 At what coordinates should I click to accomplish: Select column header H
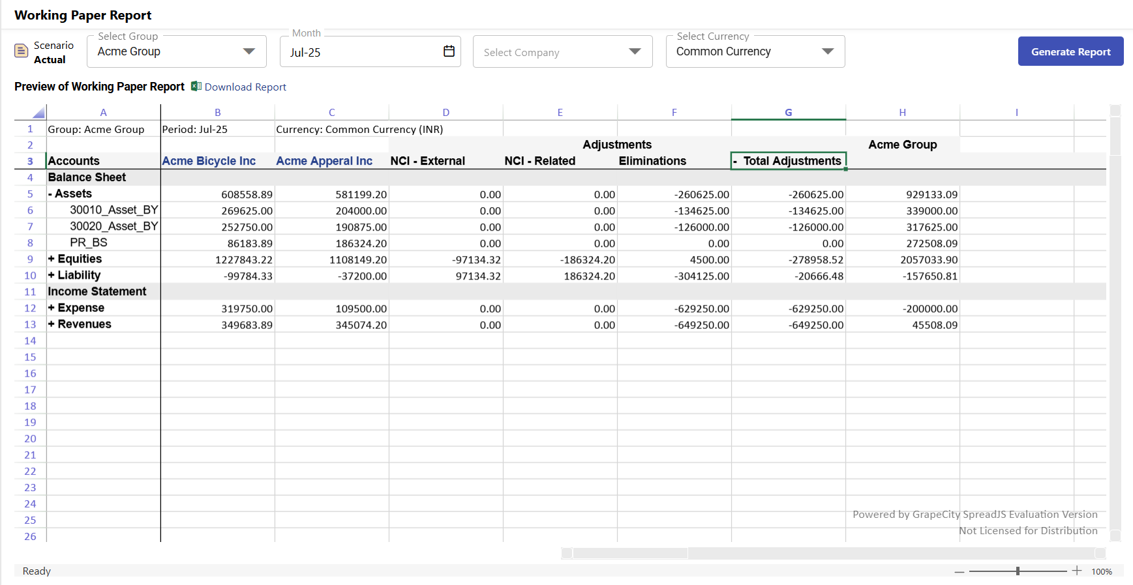[903, 112]
